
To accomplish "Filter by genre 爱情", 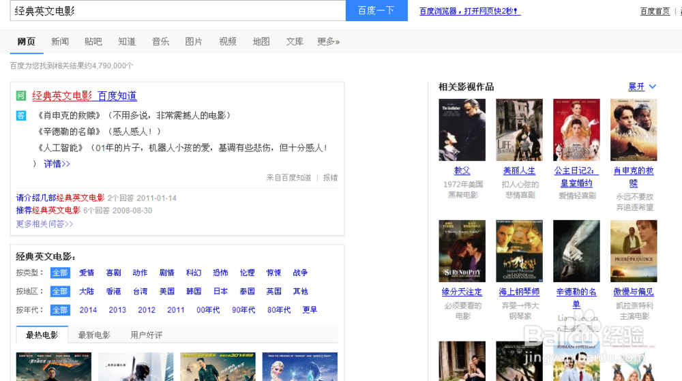I will 87,273.
